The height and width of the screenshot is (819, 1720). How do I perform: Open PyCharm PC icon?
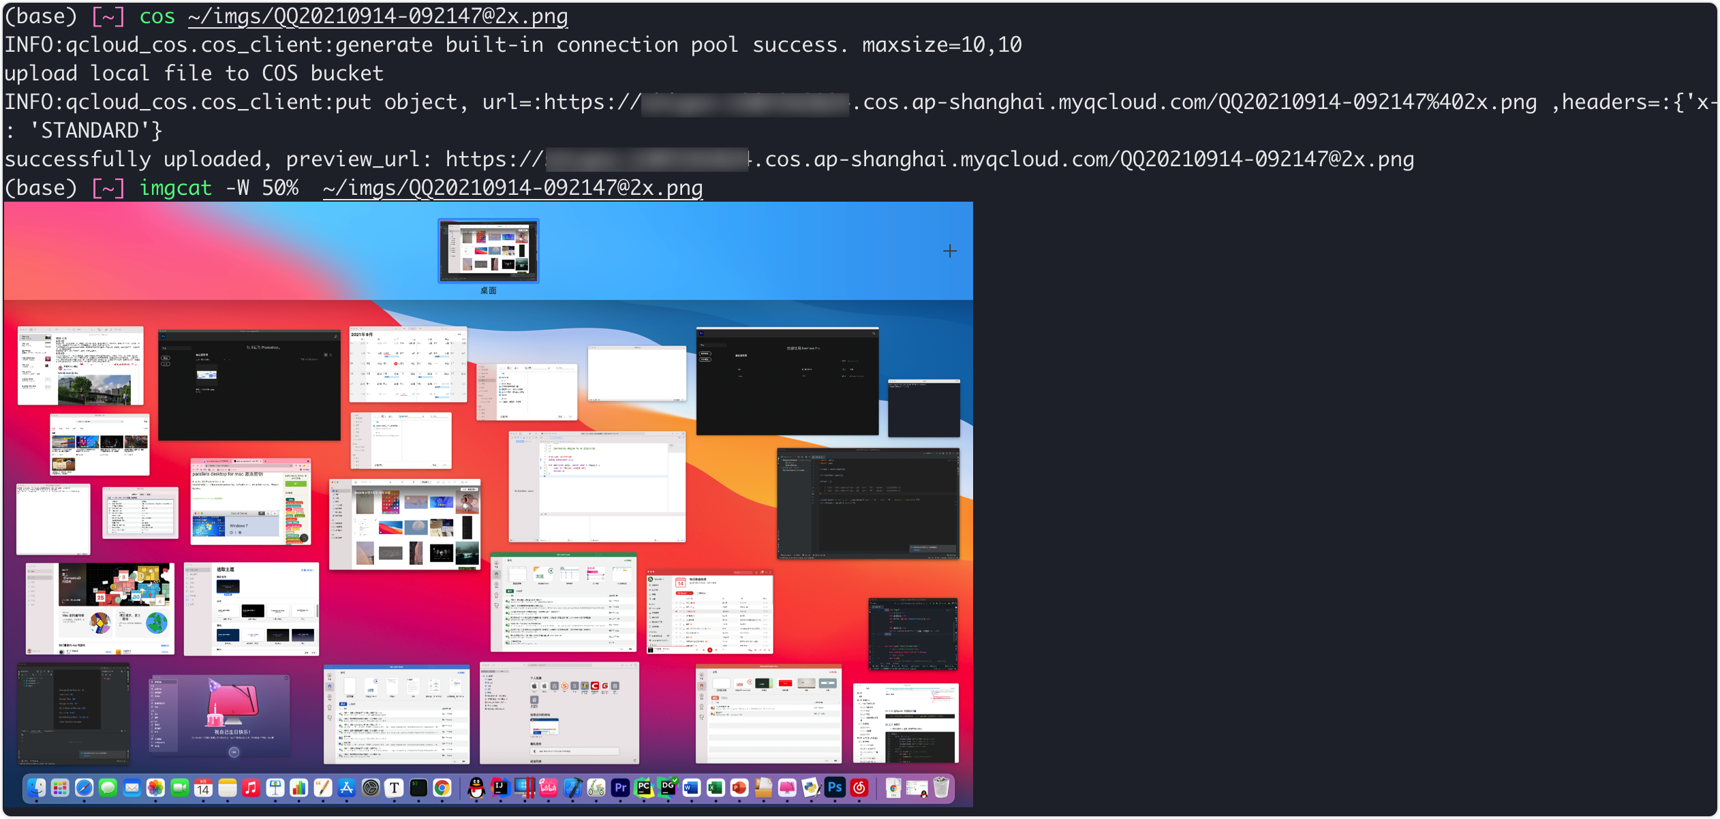pyautogui.click(x=644, y=788)
